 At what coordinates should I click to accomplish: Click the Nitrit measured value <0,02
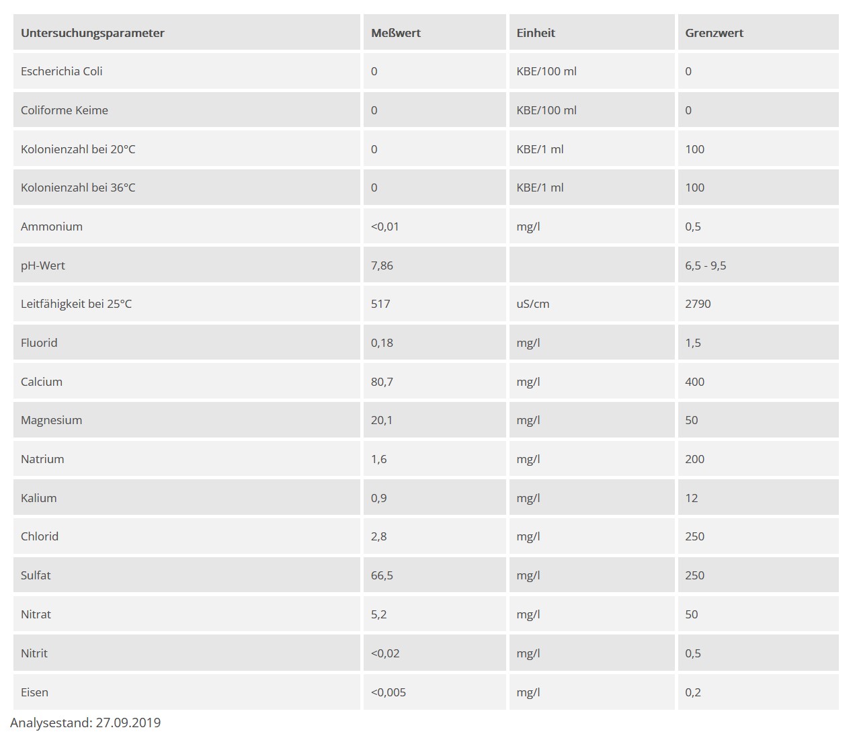(385, 653)
